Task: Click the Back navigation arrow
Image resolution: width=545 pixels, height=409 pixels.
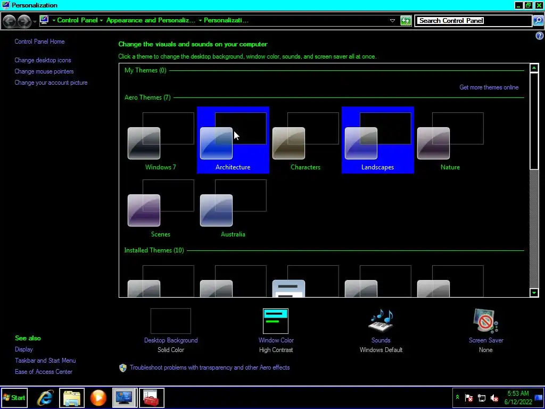Action: [x=10, y=21]
